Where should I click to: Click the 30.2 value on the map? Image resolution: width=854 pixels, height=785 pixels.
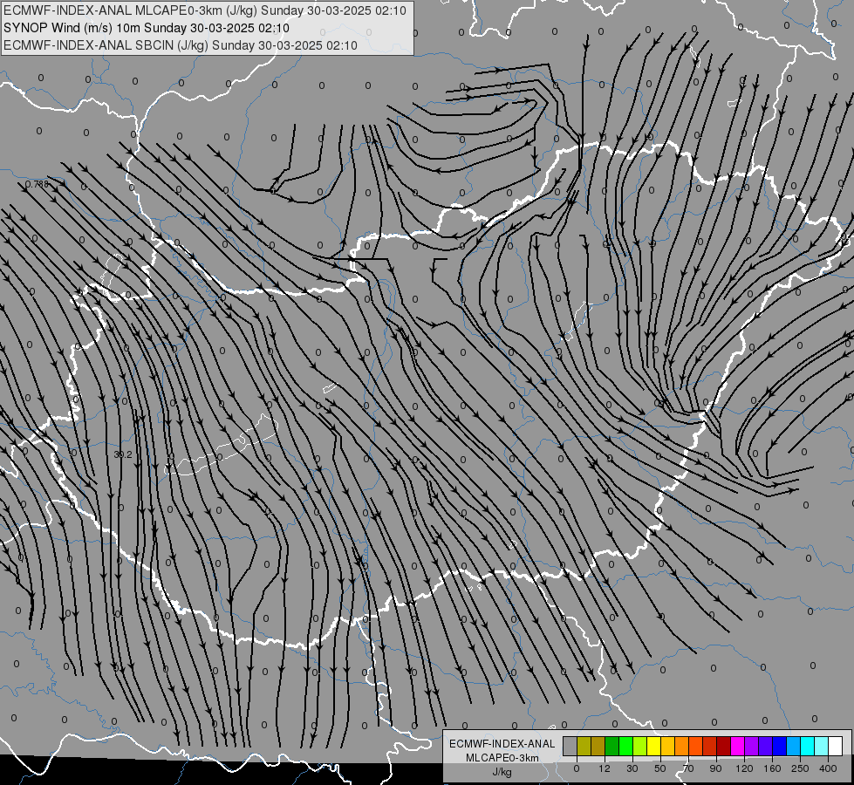(x=123, y=454)
